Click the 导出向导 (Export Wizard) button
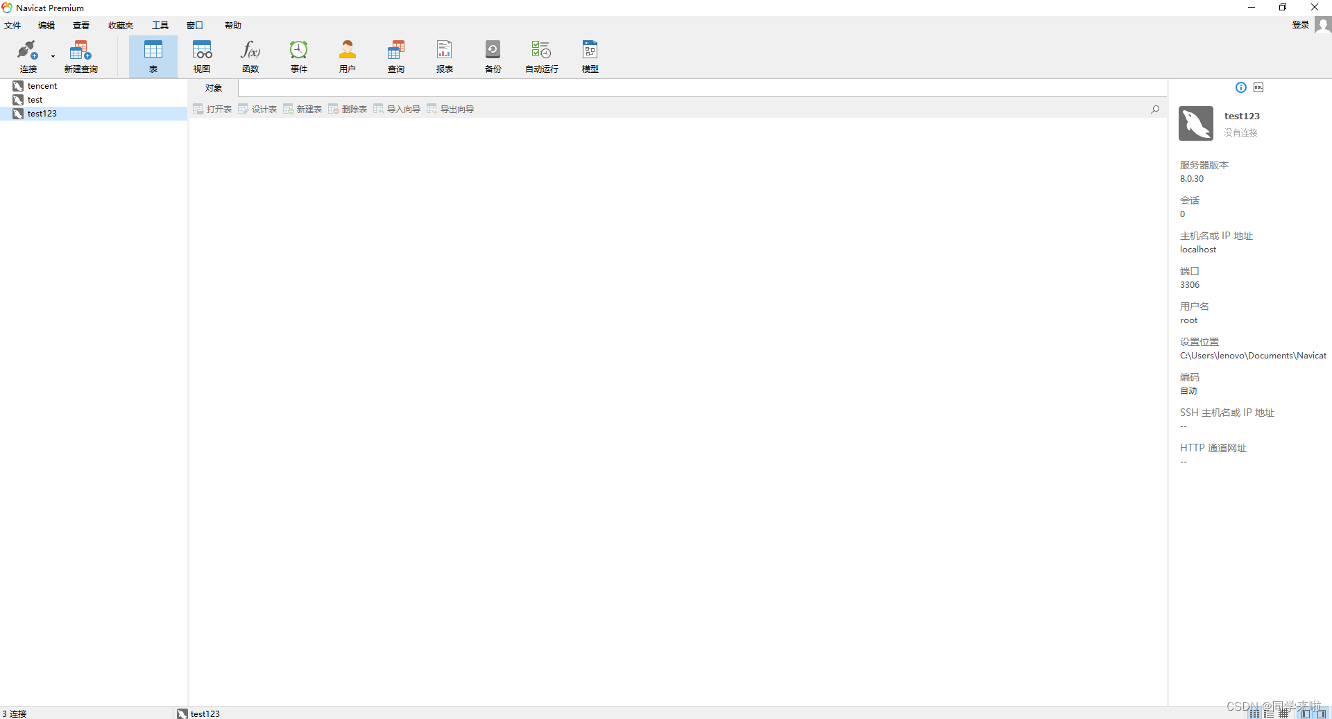 click(x=450, y=109)
